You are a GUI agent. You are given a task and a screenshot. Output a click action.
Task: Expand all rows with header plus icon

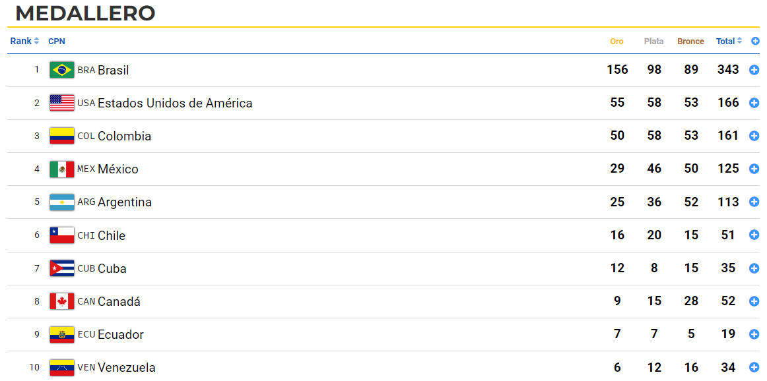(755, 42)
